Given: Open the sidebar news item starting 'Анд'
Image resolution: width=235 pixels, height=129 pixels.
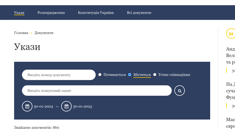Looking at the screenshot, I should 230,55.
